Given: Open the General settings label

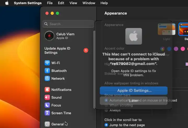Looking at the screenshot, I should [57, 124].
